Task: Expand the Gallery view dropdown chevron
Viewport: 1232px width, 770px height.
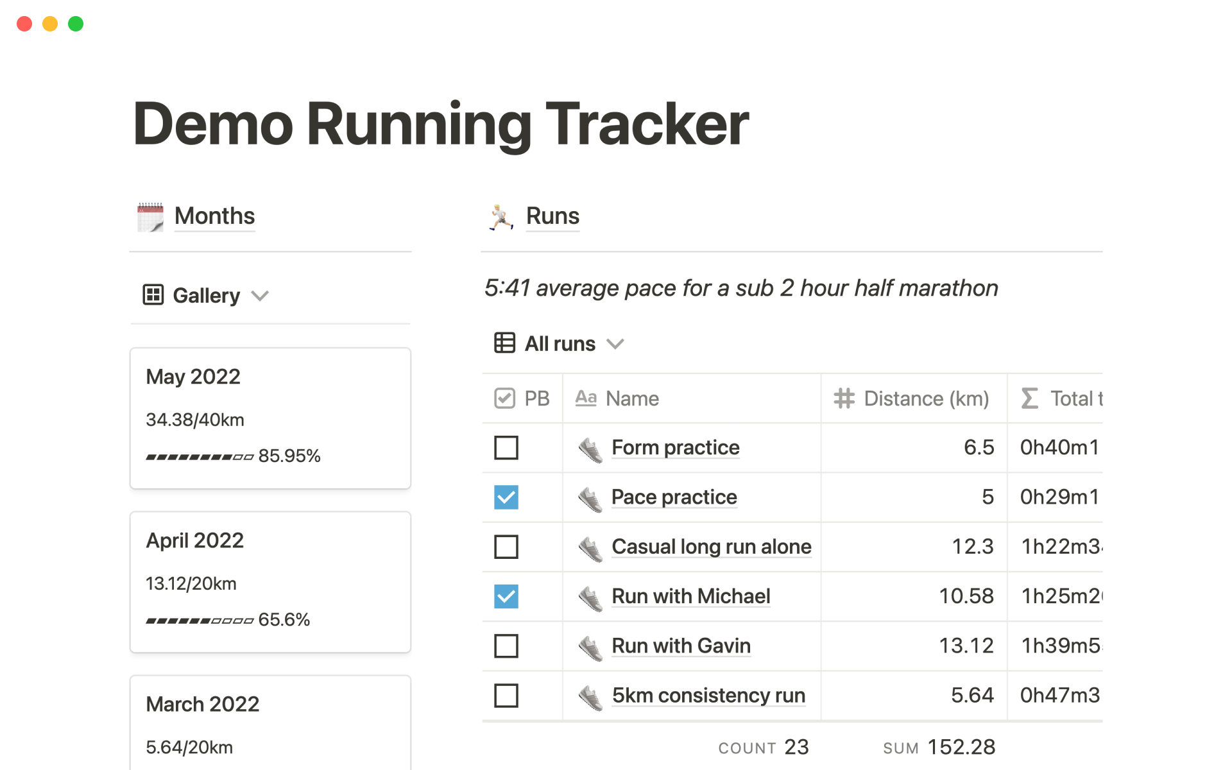Action: [260, 296]
